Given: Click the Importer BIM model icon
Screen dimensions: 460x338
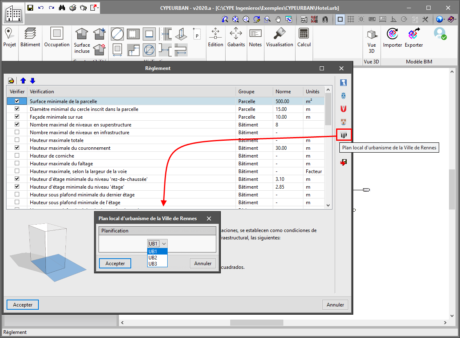Looking at the screenshot, I should click(x=393, y=34).
